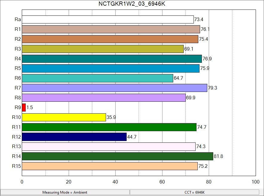264x196 pixels.
Task: Click the CCT = 6946K status panel
Action: click(194, 192)
